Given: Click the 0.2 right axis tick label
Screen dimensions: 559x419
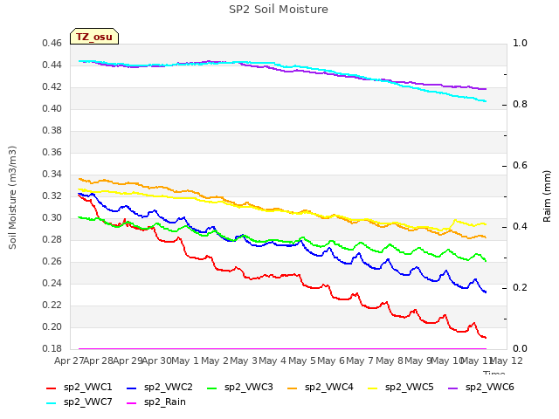Looking at the screenshot, I should 520,288.
